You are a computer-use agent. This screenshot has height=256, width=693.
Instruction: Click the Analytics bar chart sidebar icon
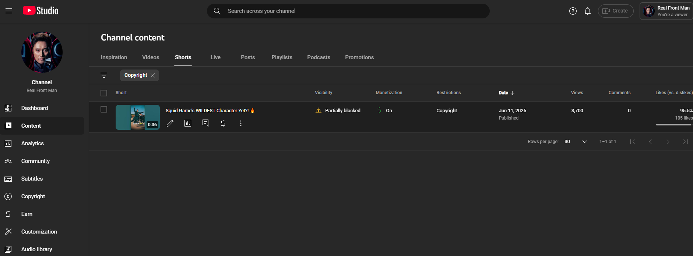click(x=8, y=143)
